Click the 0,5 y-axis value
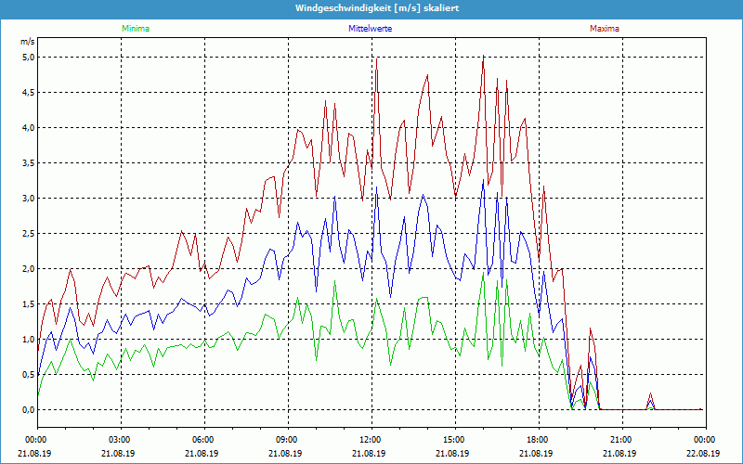This screenshot has width=743, height=464. pos(29,375)
